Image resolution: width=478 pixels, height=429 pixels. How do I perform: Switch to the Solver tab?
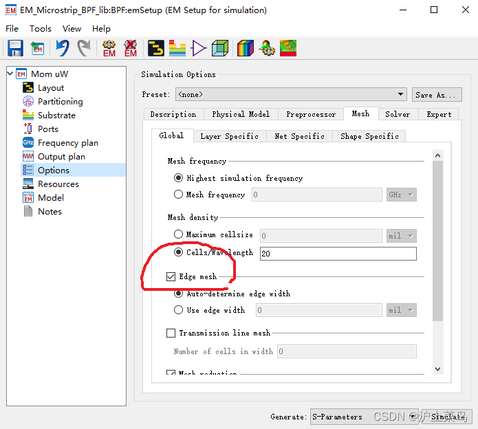click(398, 114)
